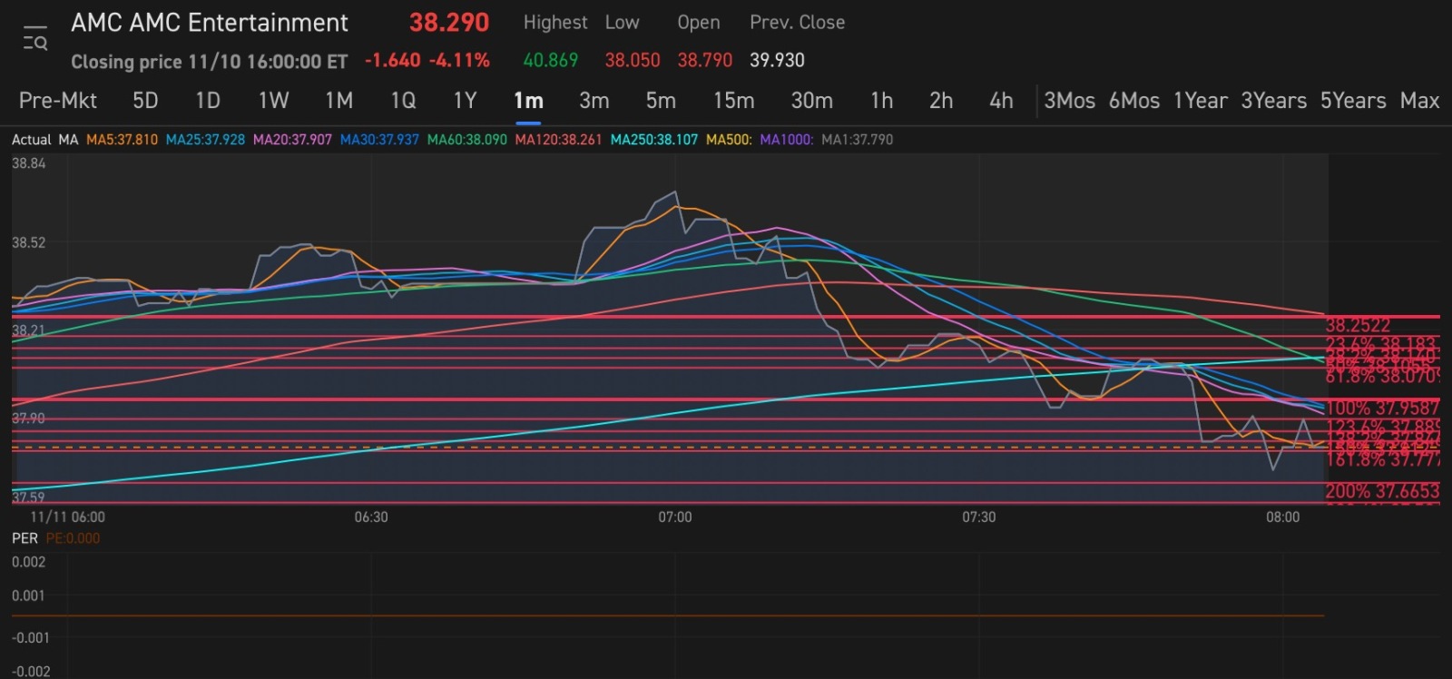
Task: Select the 15m interval
Action: 733,101
